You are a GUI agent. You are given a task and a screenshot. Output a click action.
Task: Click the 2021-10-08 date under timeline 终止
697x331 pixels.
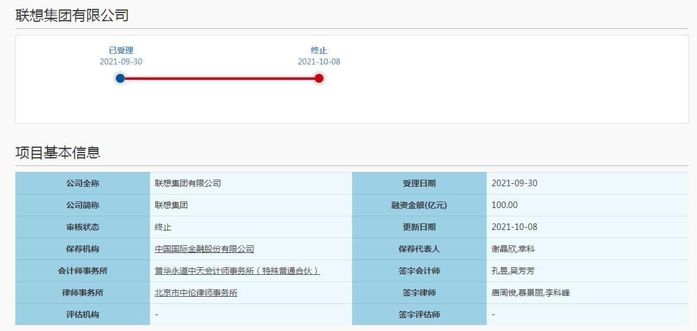tap(319, 62)
